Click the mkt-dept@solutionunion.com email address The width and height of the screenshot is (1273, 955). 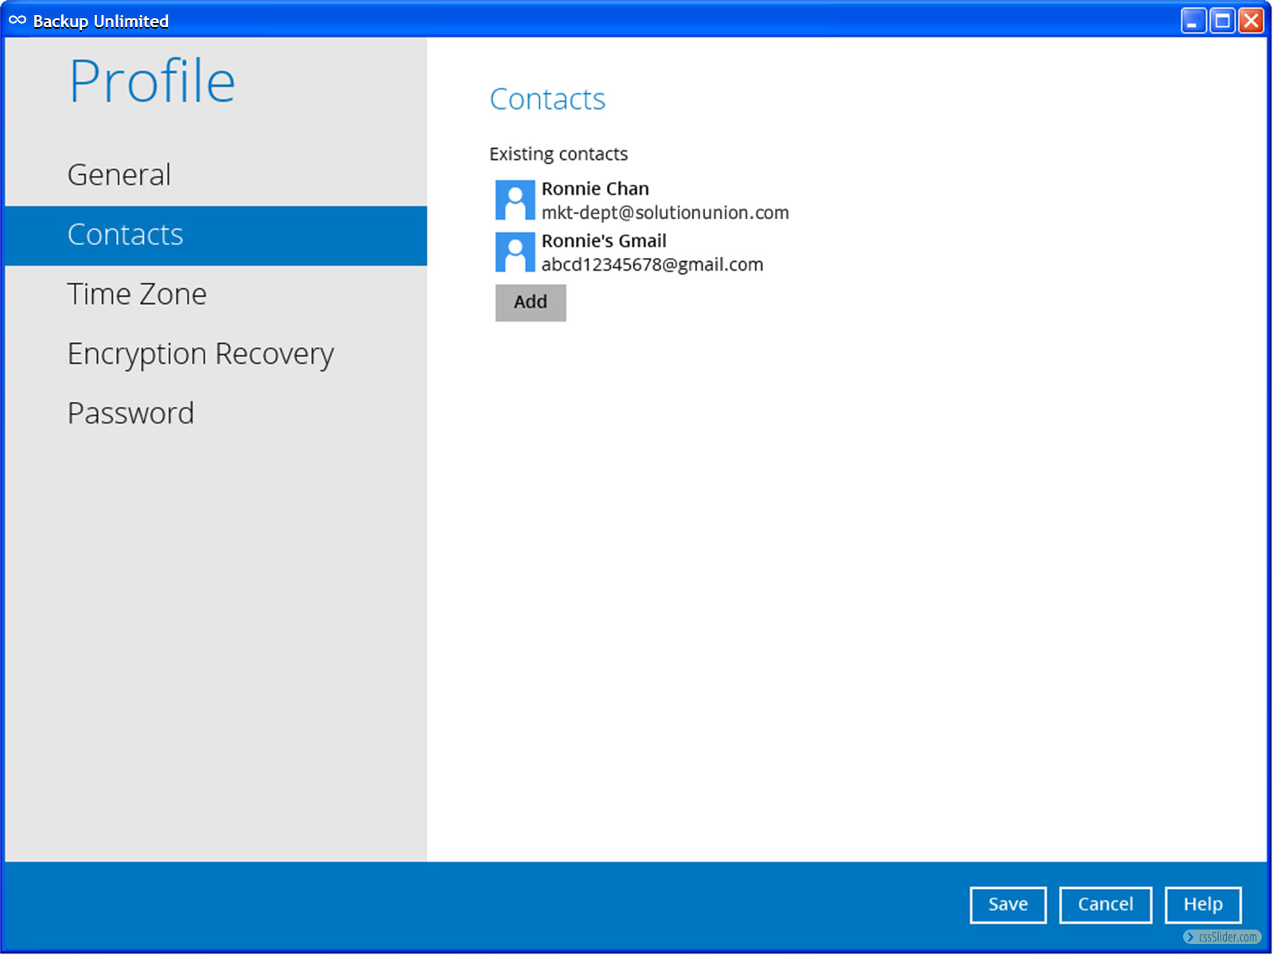coord(665,213)
